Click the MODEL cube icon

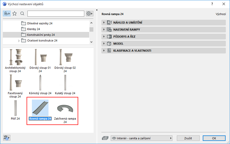(109, 44)
